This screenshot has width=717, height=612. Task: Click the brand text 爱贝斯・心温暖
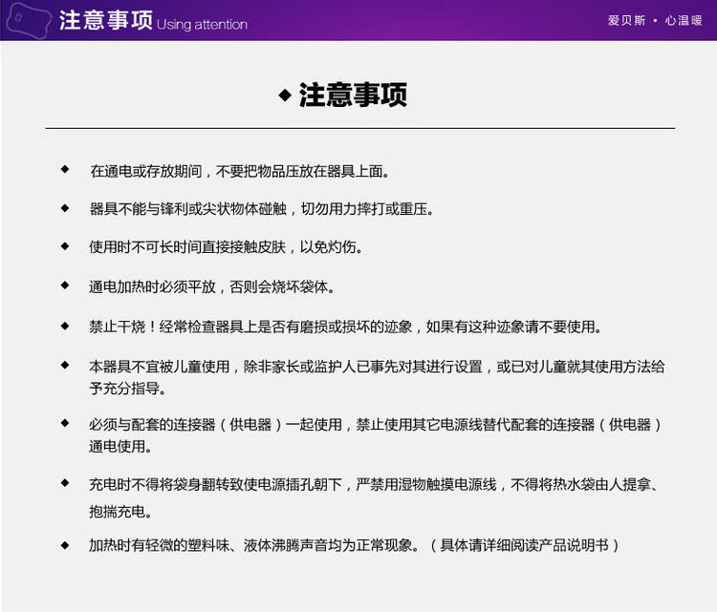coord(655,21)
